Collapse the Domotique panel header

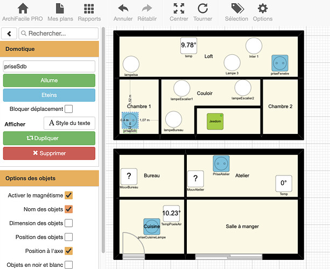[x=50, y=48]
